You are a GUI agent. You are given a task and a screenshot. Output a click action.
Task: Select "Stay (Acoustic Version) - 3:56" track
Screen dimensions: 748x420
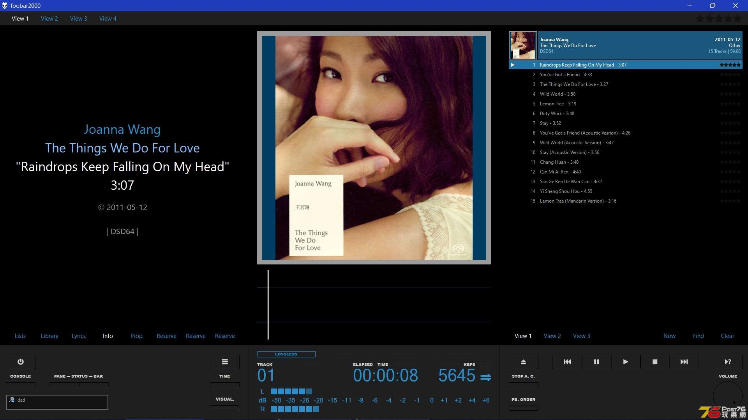(x=625, y=152)
